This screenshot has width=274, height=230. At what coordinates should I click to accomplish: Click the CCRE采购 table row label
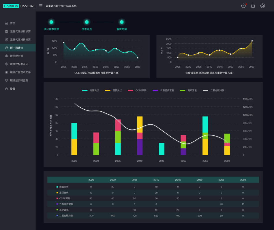65,198
